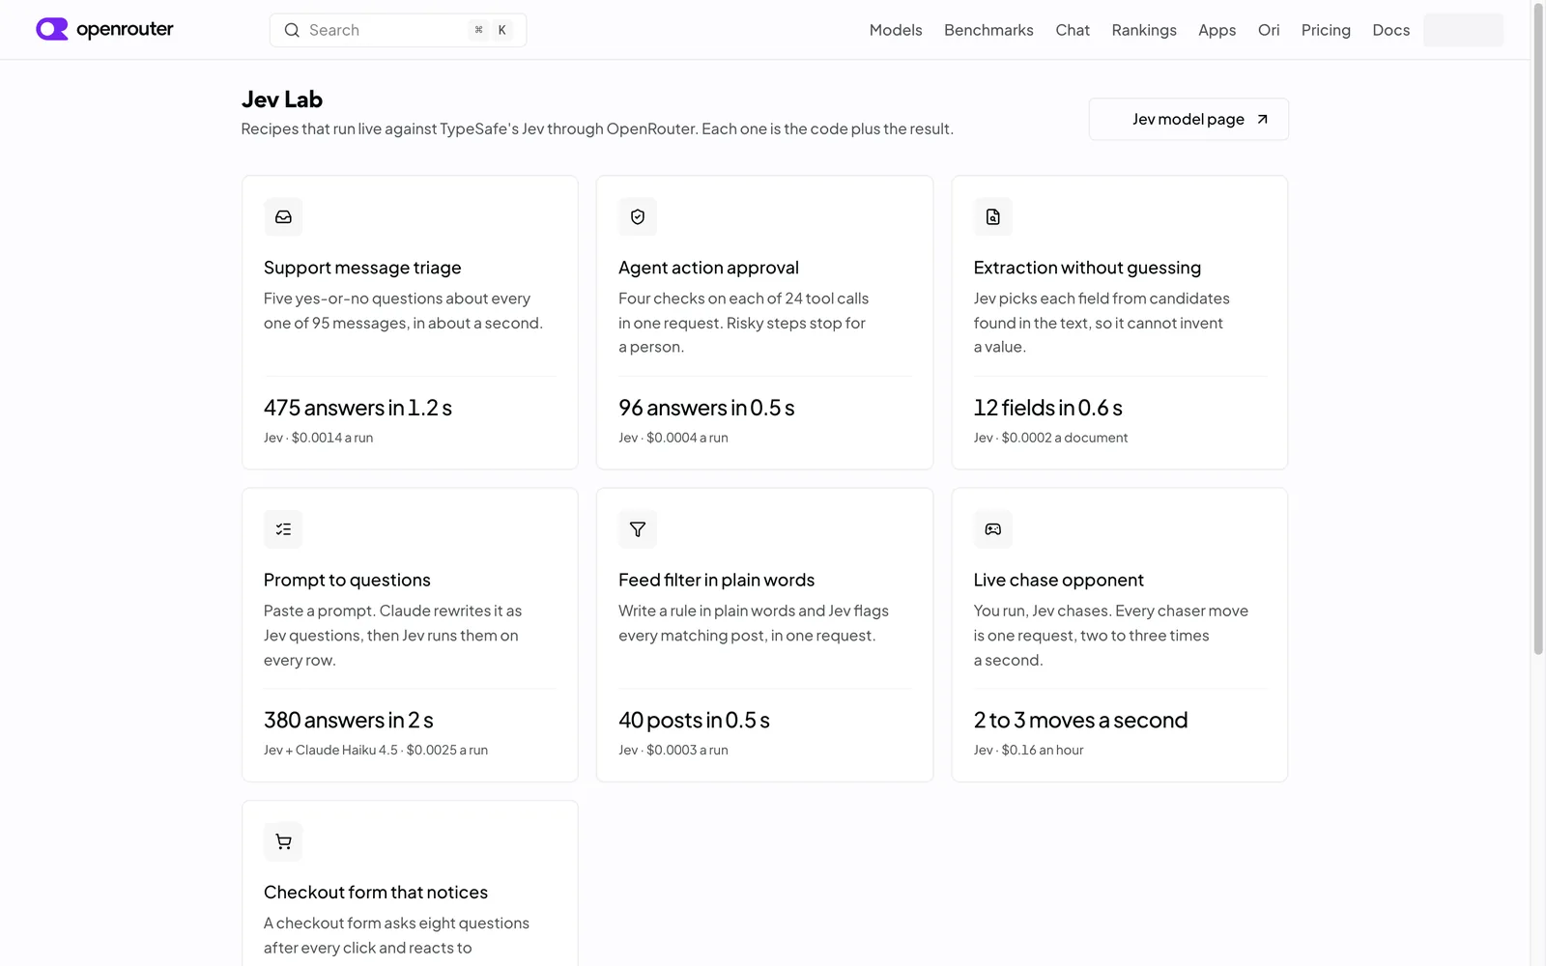
Task: Click the OpenRouter logo icon
Action: coord(52,29)
